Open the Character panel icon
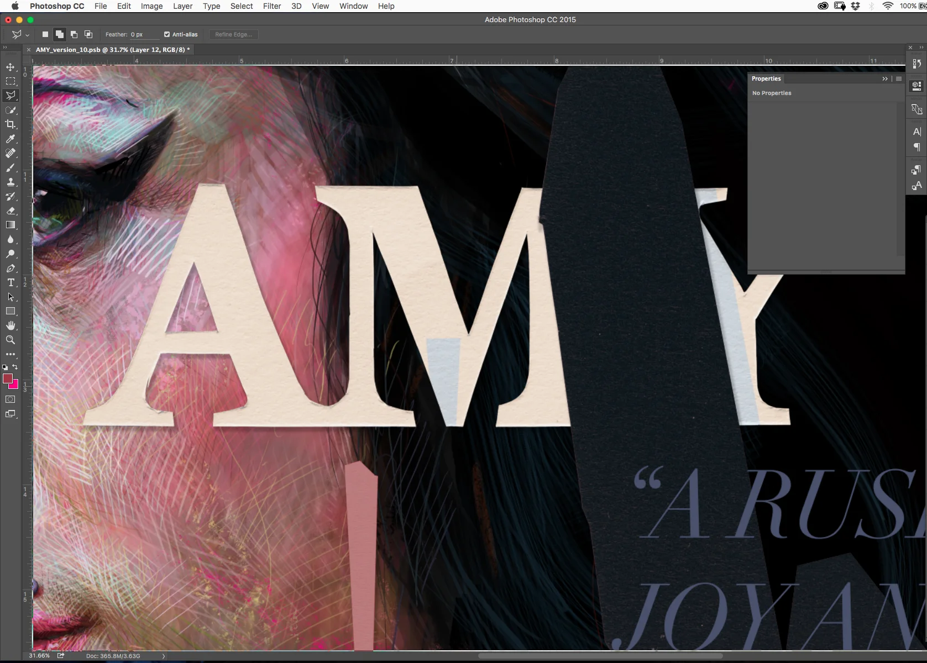The width and height of the screenshot is (927, 663). coord(916,131)
